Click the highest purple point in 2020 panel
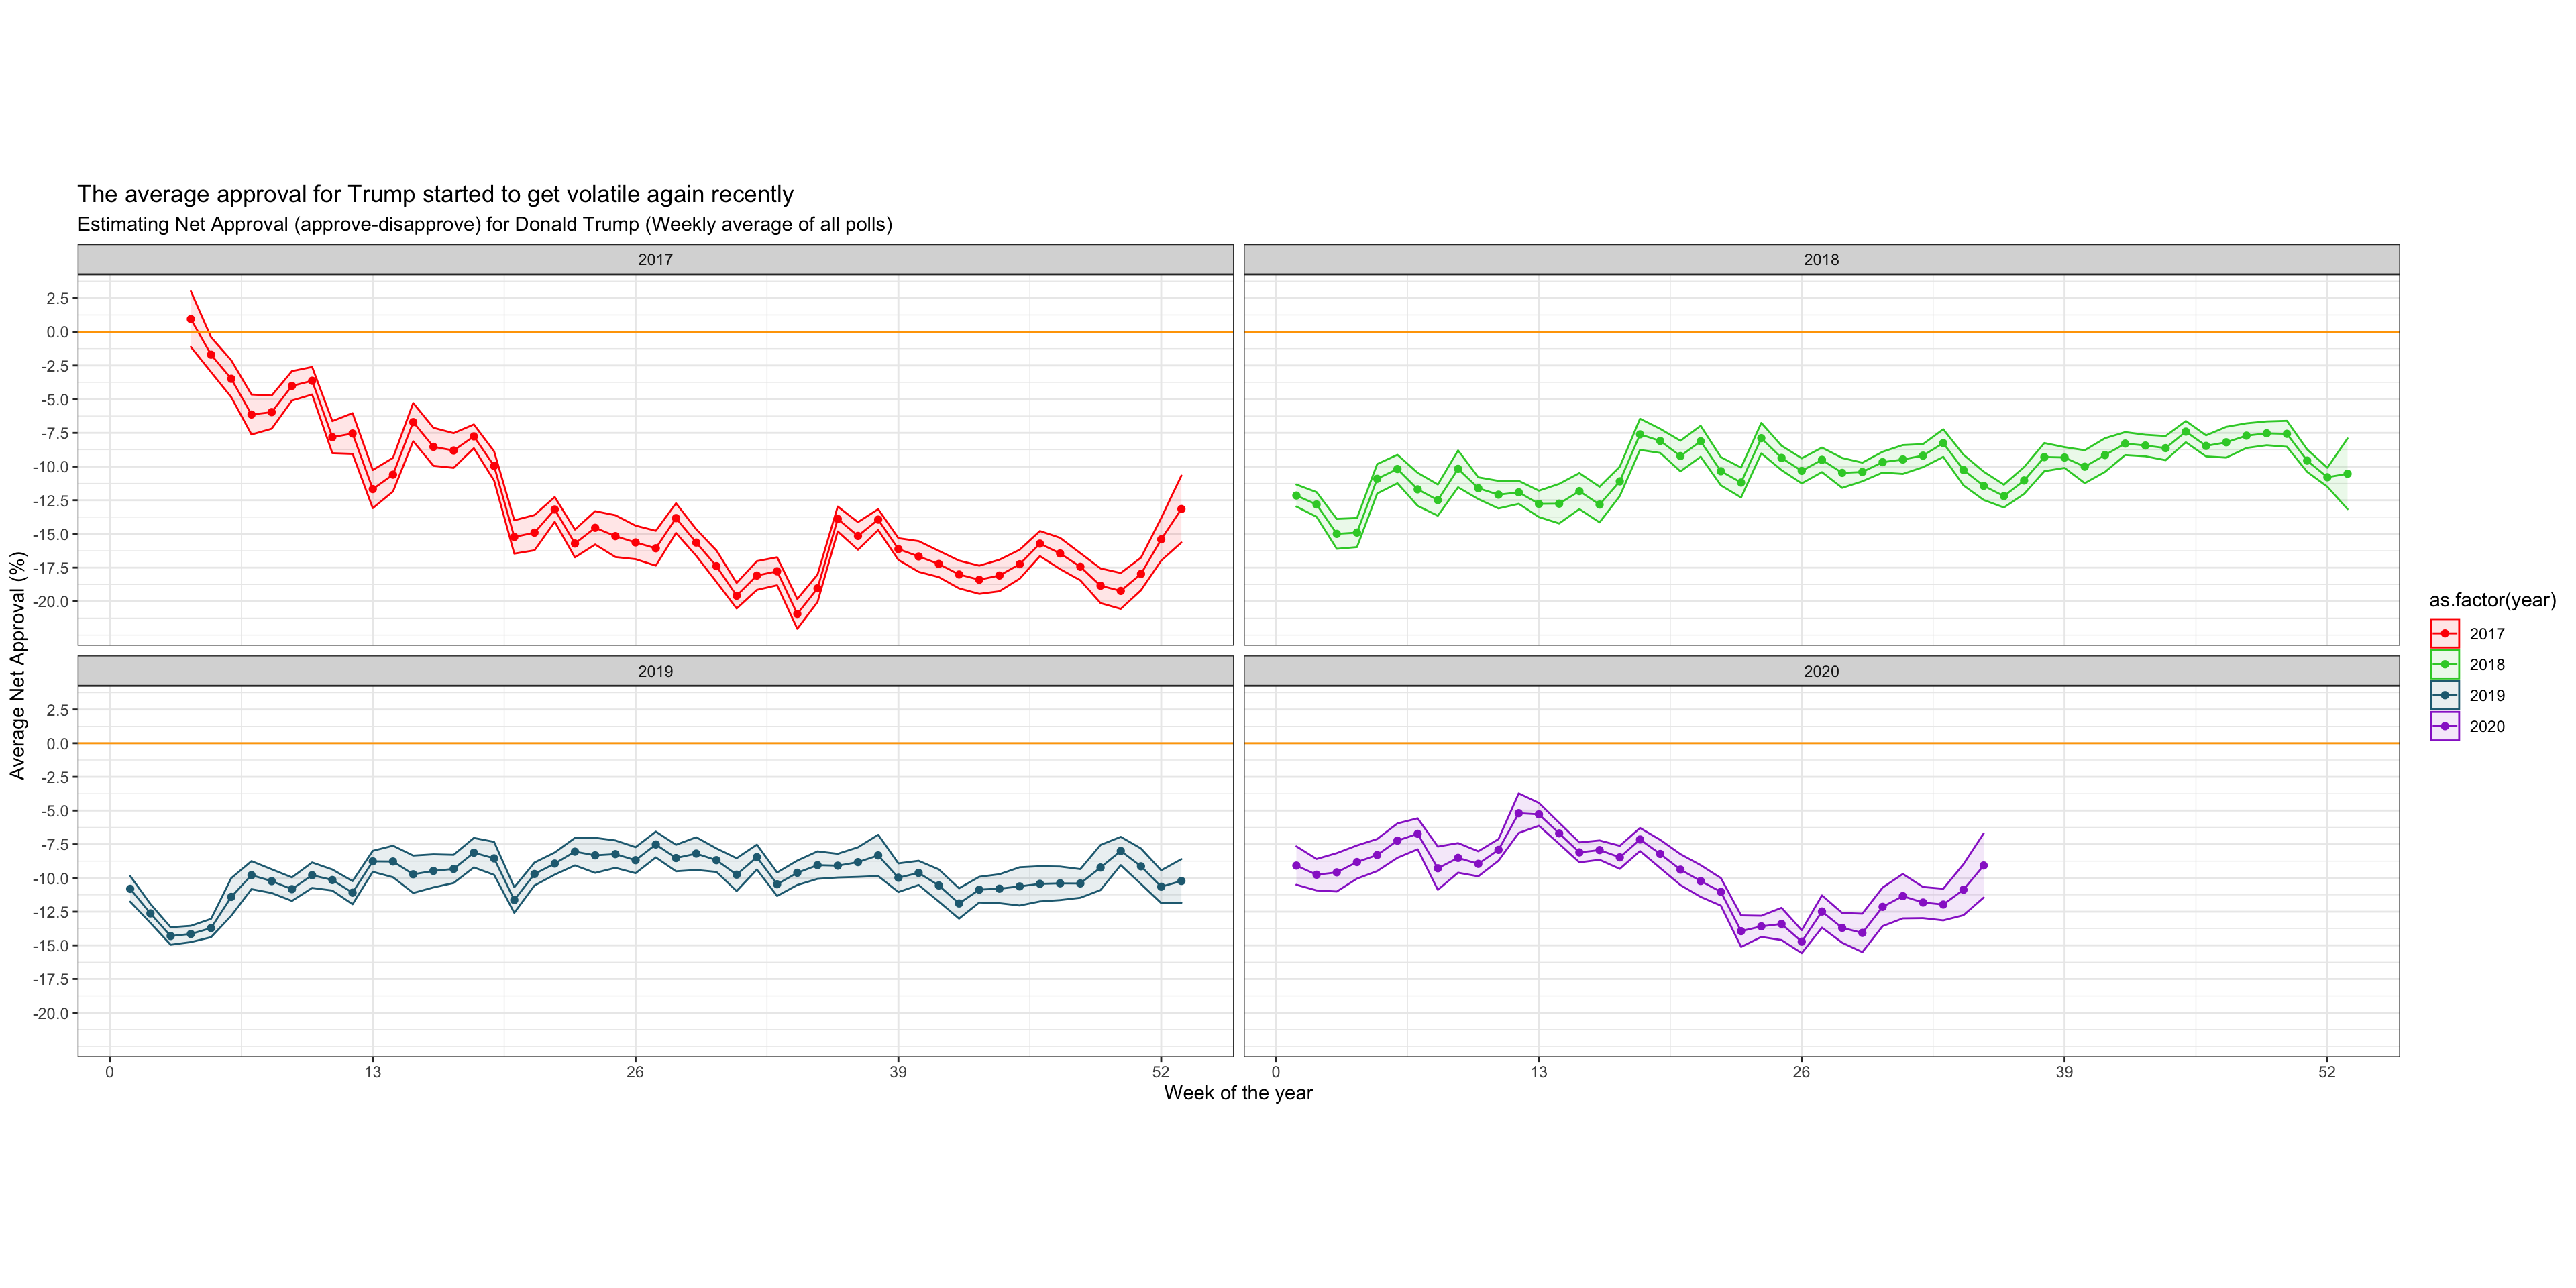The height and width of the screenshot is (1288, 2576). pos(1518,813)
